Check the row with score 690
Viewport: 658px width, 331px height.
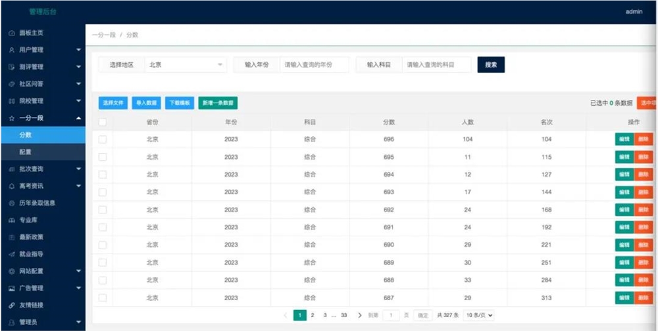tap(103, 245)
